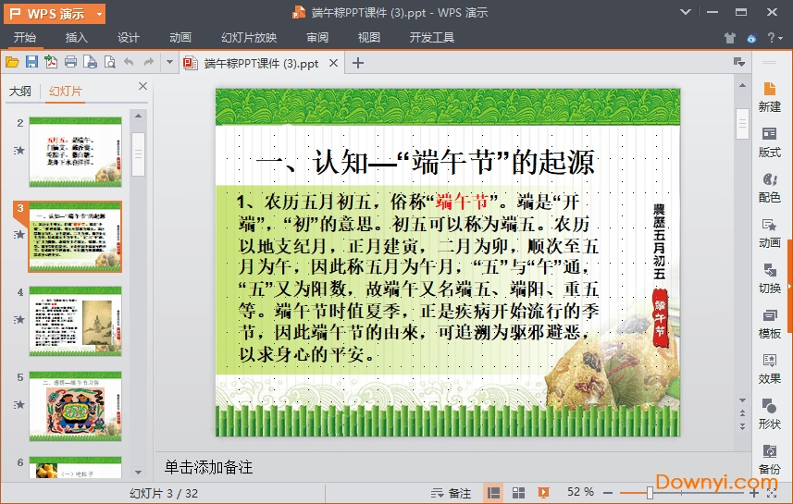
Task: Expand the help dropdown arrow
Action: 782,38
